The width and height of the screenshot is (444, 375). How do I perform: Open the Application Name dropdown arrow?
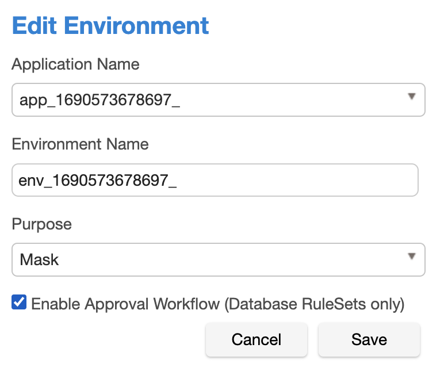[411, 97]
